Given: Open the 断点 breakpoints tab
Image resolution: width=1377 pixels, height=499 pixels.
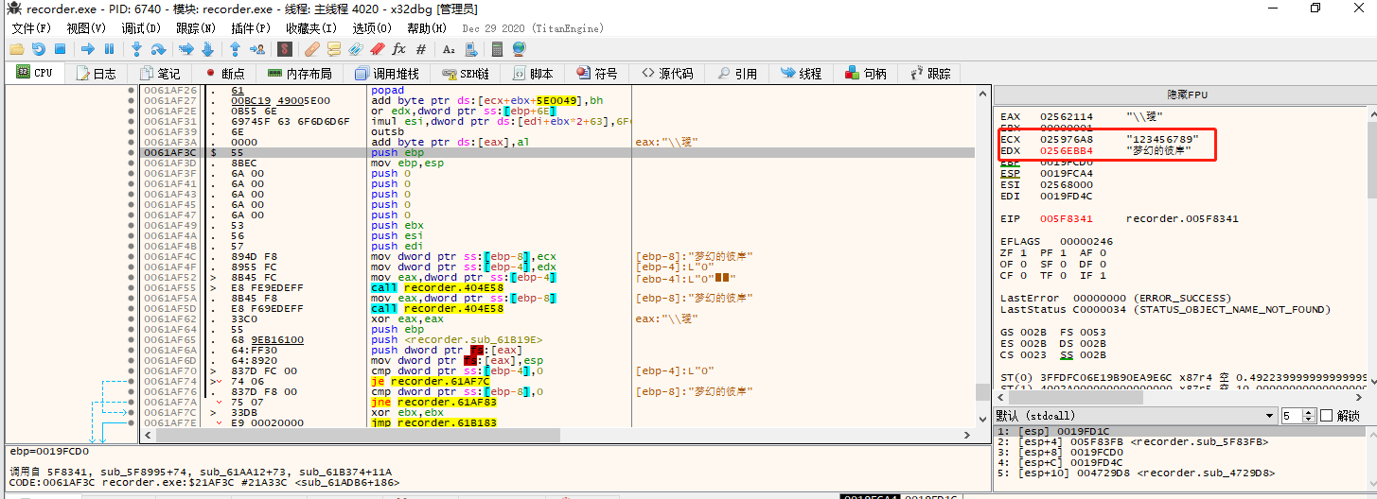Looking at the screenshot, I should 224,73.
